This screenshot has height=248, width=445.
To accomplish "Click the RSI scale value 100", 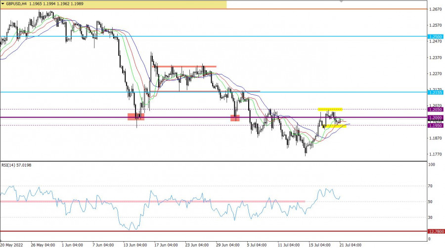I will pos(431,165).
